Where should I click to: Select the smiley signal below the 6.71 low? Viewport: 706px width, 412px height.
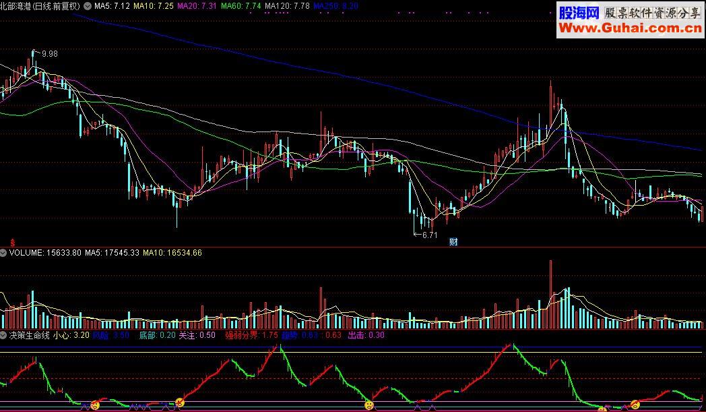[x=369, y=405]
